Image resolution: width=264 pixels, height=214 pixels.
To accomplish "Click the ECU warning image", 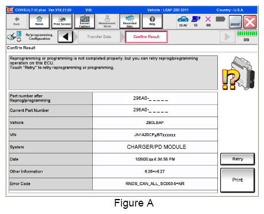I will (x=238, y=73).
